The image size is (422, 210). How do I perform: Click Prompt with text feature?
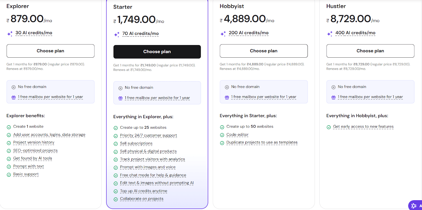[x=28, y=166]
